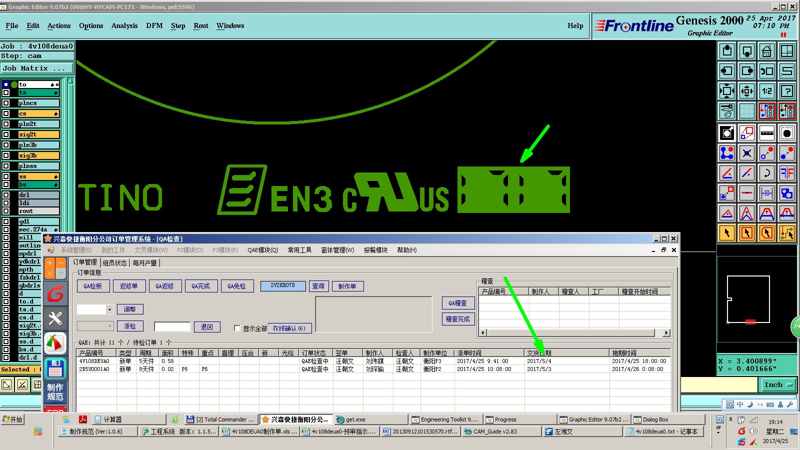This screenshot has height=450, width=800.
Task: Toggle the checkbox for layer plncs
Action: pyautogui.click(x=6, y=103)
